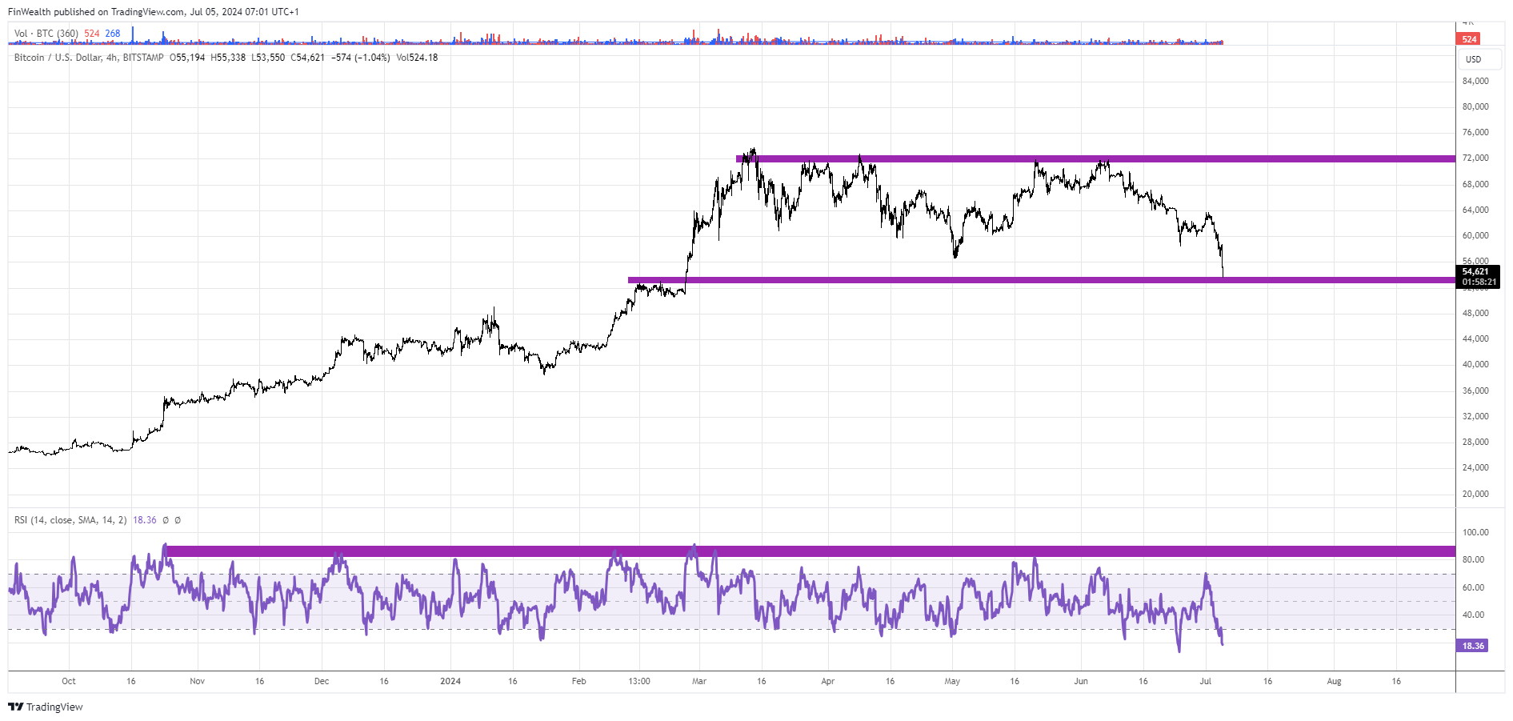This screenshot has width=1513, height=721.
Task: Click the change value −574 (−1.04%)
Action: pyautogui.click(x=361, y=58)
